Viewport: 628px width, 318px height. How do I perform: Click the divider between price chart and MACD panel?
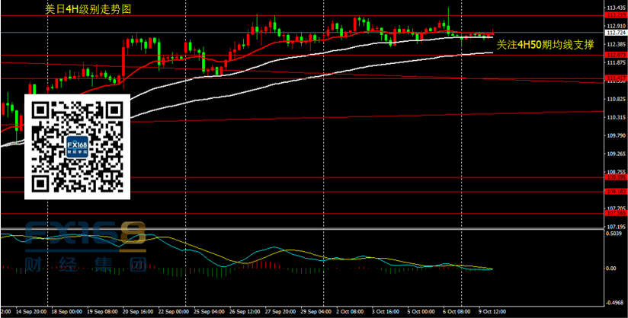pyautogui.click(x=305, y=228)
